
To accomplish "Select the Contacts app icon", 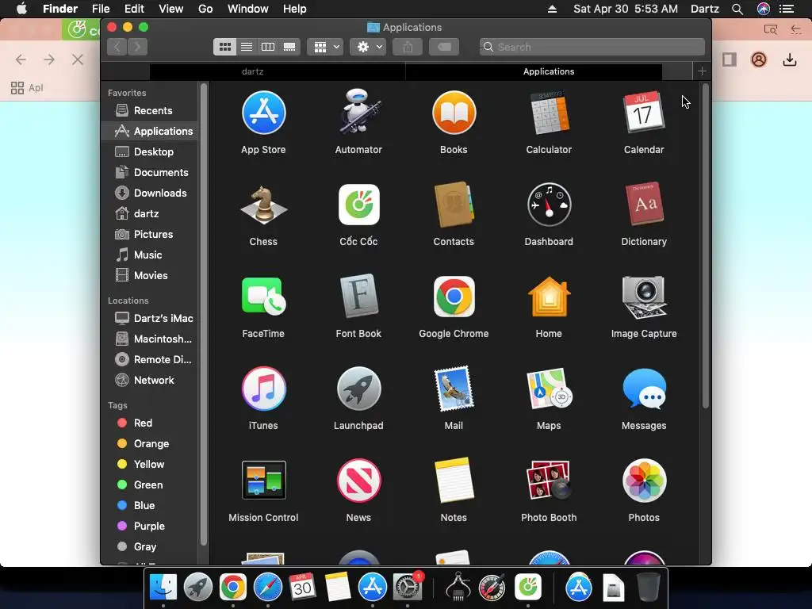I will pyautogui.click(x=454, y=205).
